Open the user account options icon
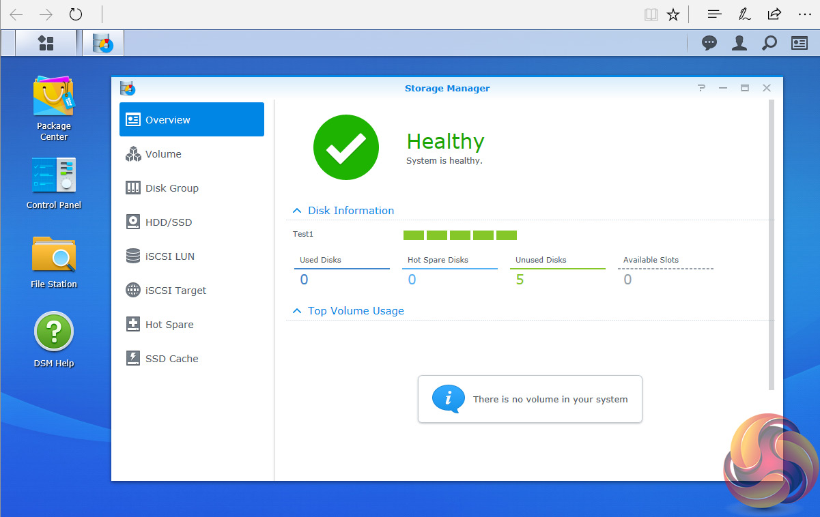This screenshot has width=820, height=517. click(739, 43)
